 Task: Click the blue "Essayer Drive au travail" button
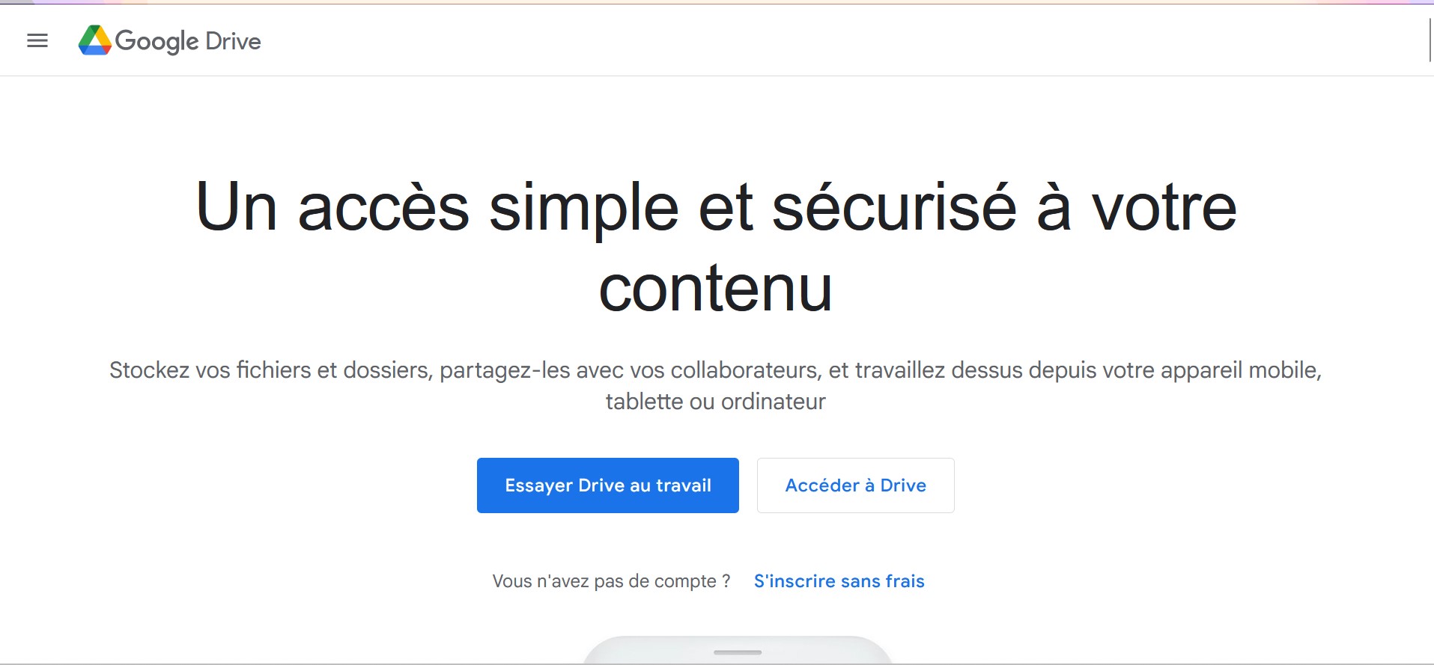(x=608, y=485)
